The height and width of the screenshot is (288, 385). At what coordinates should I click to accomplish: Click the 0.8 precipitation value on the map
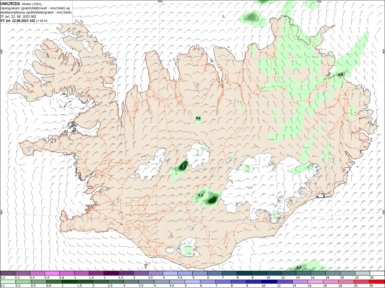pos(198,118)
